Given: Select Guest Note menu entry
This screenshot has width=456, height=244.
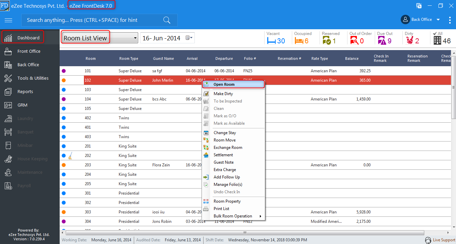Looking at the screenshot, I should tap(223, 162).
